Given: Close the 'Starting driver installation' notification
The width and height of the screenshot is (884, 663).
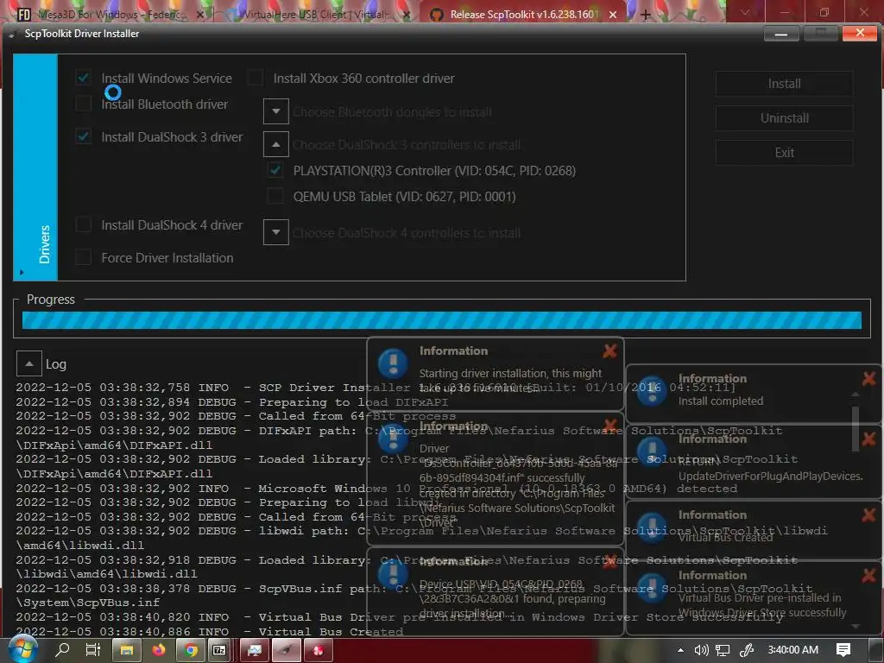Looking at the screenshot, I should pyautogui.click(x=609, y=351).
